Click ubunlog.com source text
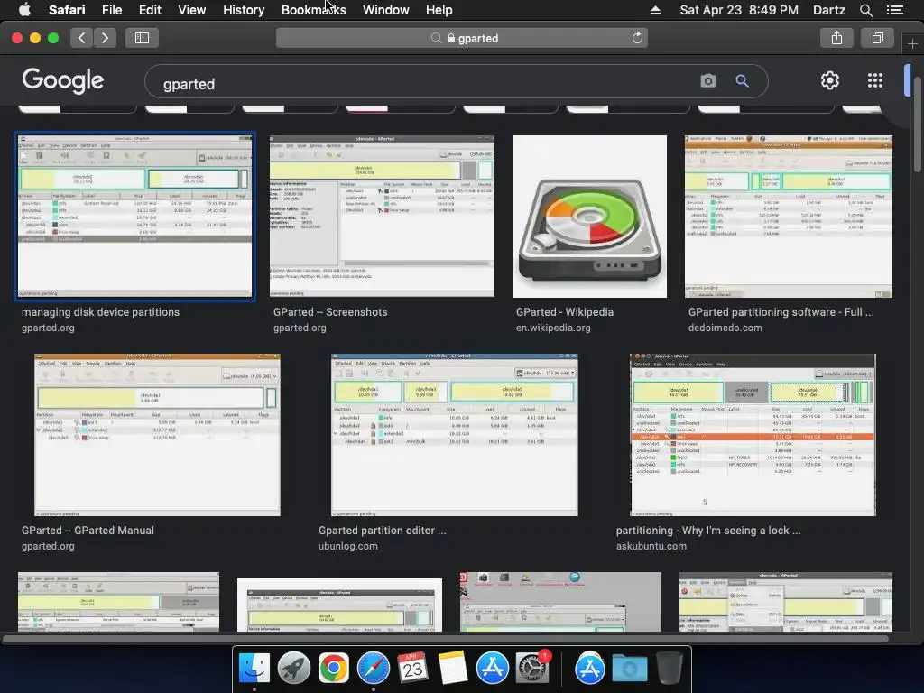This screenshot has width=924, height=693. 347,546
